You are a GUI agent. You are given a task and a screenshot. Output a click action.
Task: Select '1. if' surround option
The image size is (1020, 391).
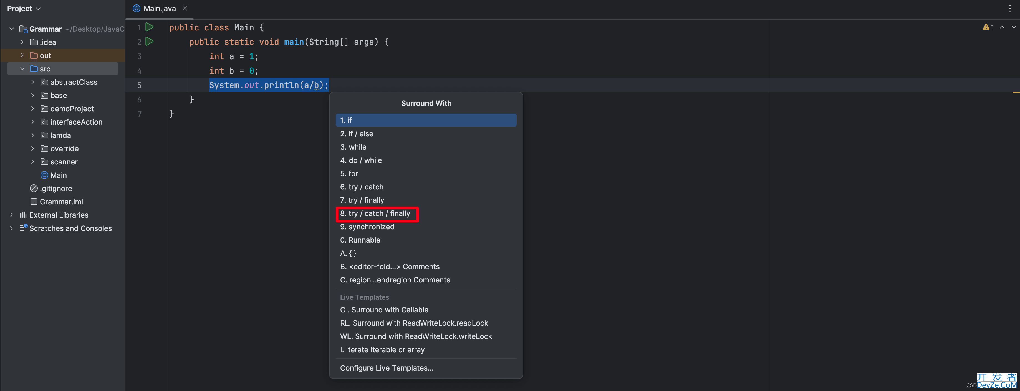click(426, 120)
